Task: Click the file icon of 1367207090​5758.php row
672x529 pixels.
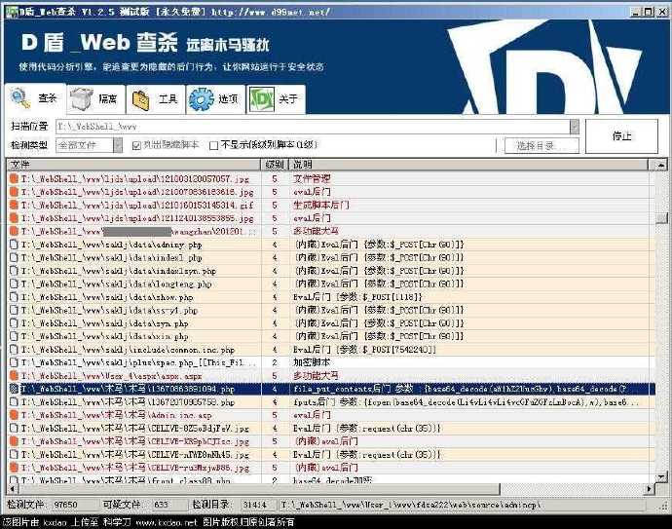Action: pyautogui.click(x=14, y=402)
